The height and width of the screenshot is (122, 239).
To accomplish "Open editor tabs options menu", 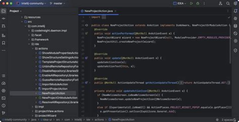I will [x=228, y=11].
